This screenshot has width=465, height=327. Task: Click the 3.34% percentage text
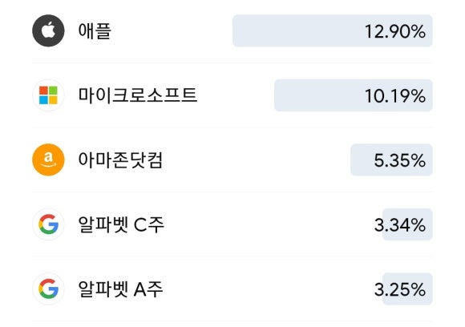click(400, 225)
